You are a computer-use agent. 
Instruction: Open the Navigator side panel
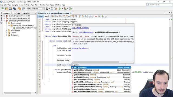(x=1, y=19)
